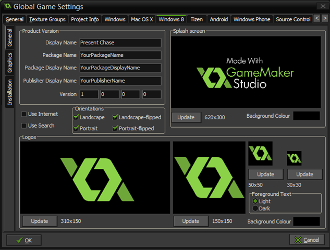This screenshot has height=250, width=330.
Task: Uncheck the Landscape orientation
Action: (x=76, y=117)
